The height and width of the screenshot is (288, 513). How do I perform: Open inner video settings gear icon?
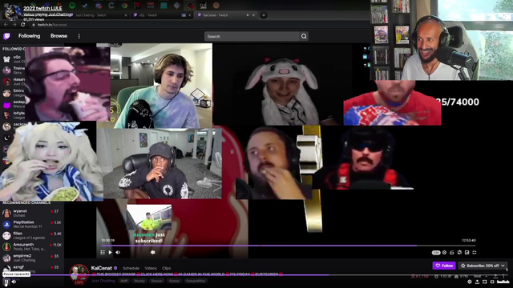point(444,253)
